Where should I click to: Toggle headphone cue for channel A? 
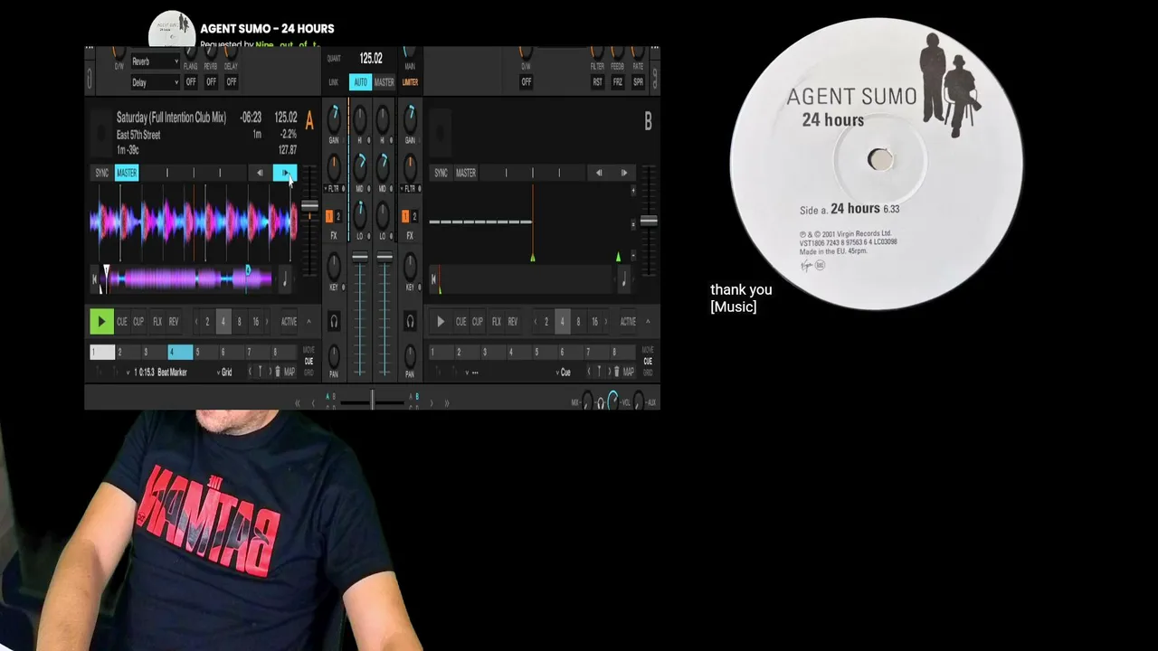tap(334, 321)
